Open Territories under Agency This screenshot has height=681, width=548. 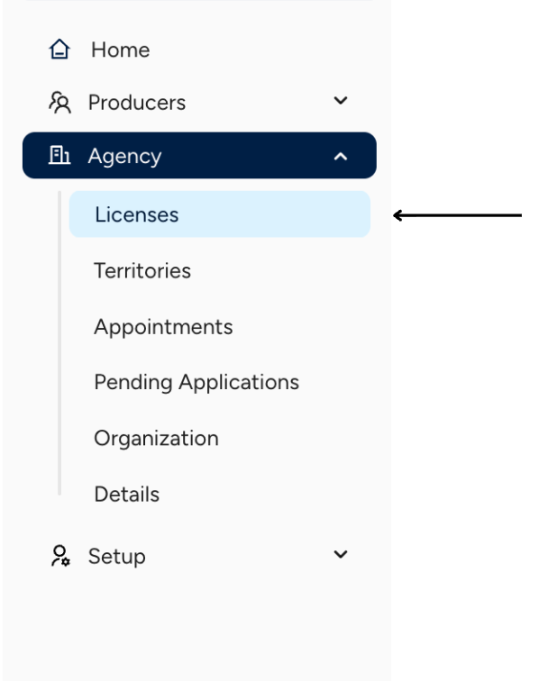click(x=142, y=270)
